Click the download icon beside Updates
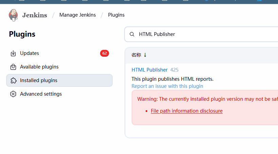Screen dimensions: 278x154 coord(13,54)
